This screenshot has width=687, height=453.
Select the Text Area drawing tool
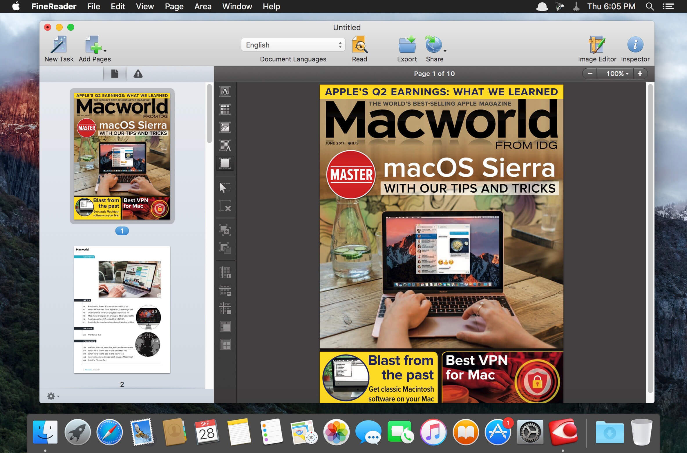[x=225, y=92]
